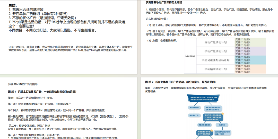Click '变体广告组B' in the 手动广泛活动计划 row
278x139 pixels.
[243, 51]
